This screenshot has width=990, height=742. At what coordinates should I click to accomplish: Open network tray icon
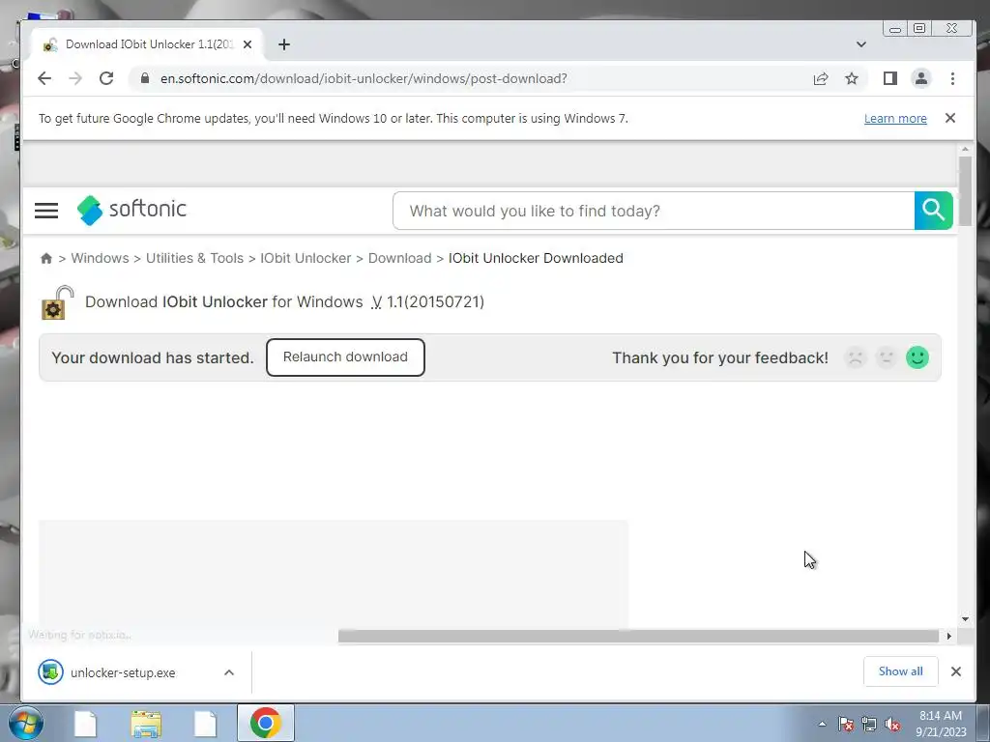tap(869, 725)
